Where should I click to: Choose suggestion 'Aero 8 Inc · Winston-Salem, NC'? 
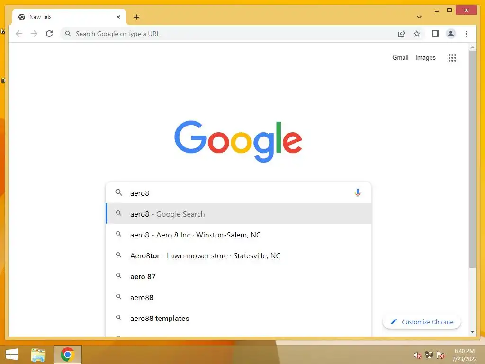pyautogui.click(x=239, y=235)
